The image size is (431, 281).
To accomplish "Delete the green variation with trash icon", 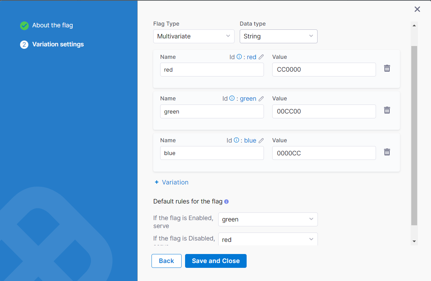I will click(x=387, y=110).
